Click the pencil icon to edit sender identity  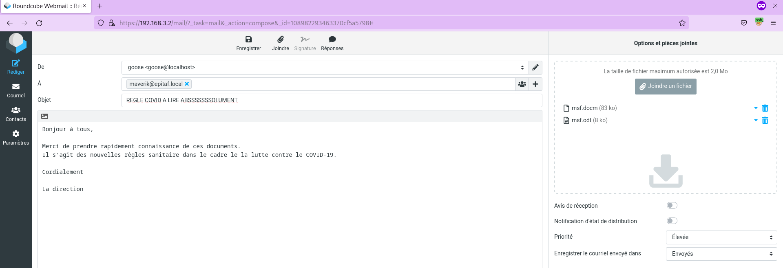(535, 68)
